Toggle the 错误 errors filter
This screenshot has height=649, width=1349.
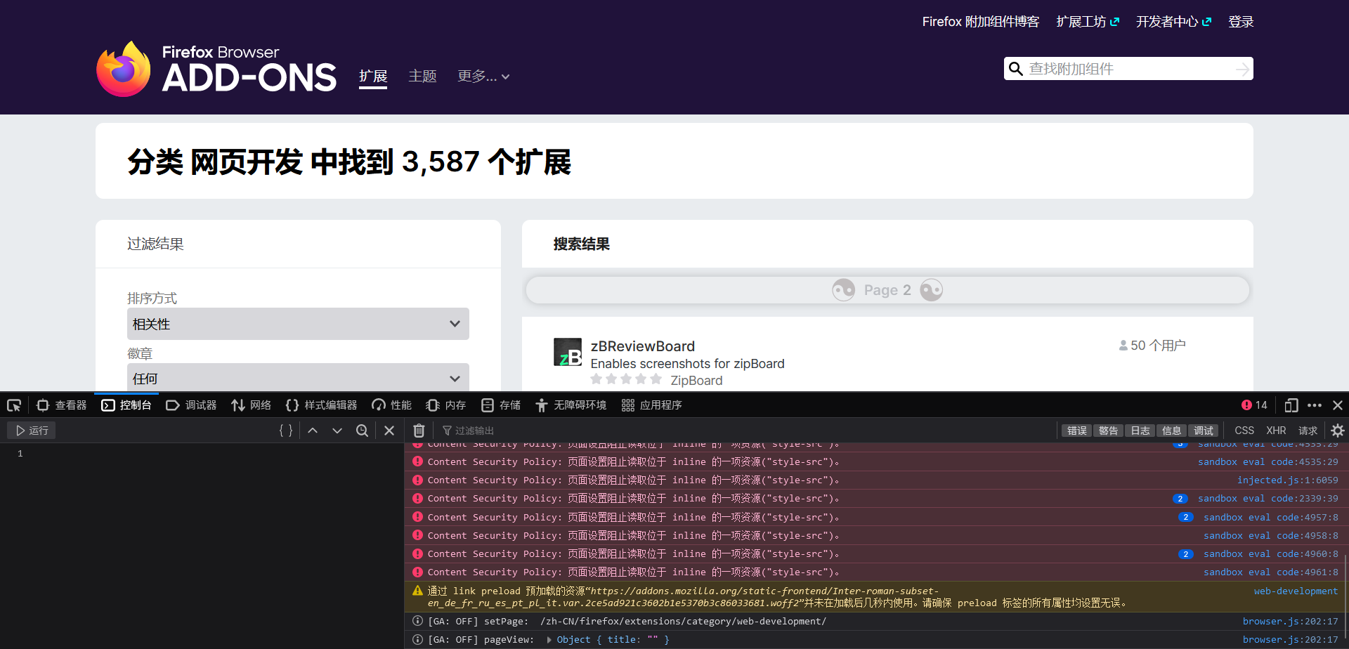click(x=1077, y=431)
